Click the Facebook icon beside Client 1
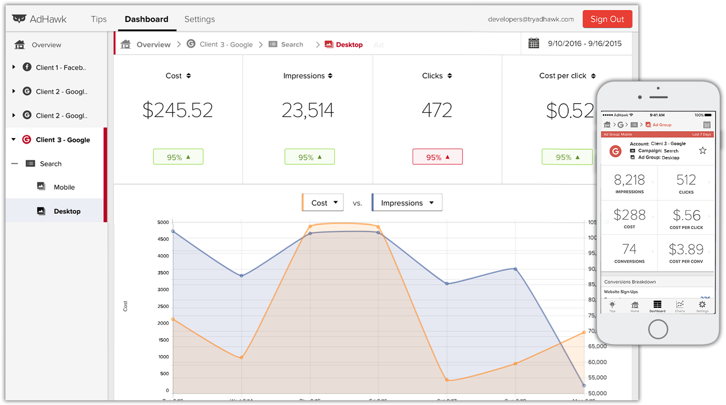The image size is (726, 405). tap(27, 67)
